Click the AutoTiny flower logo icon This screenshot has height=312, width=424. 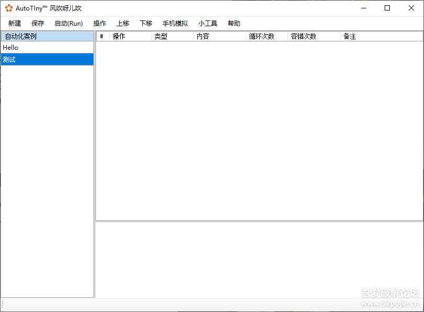tap(8, 8)
